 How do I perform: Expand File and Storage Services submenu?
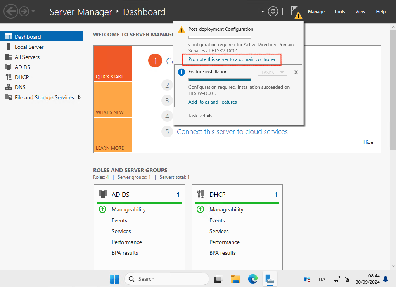[x=80, y=97]
